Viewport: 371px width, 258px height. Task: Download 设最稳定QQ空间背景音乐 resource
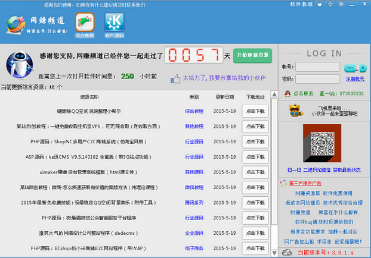pyautogui.click(x=255, y=203)
